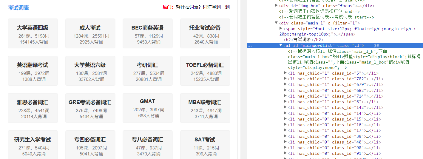Collapse the main_l div node
Screen dimensions: 423x159
(x=276, y=23)
